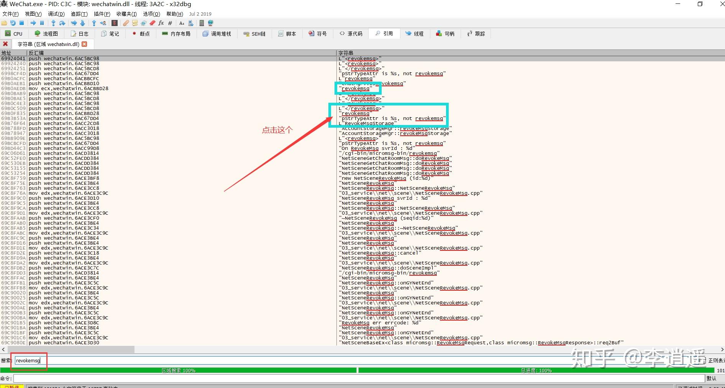725x388 pixels.
Task: Switch to the 调用堆栈 tab
Action: (x=217, y=34)
